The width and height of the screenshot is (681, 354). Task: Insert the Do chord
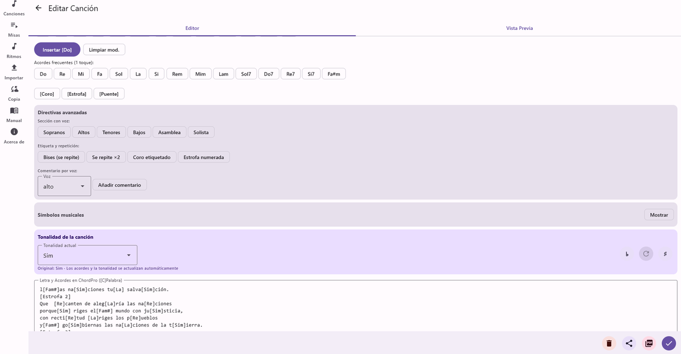43,74
